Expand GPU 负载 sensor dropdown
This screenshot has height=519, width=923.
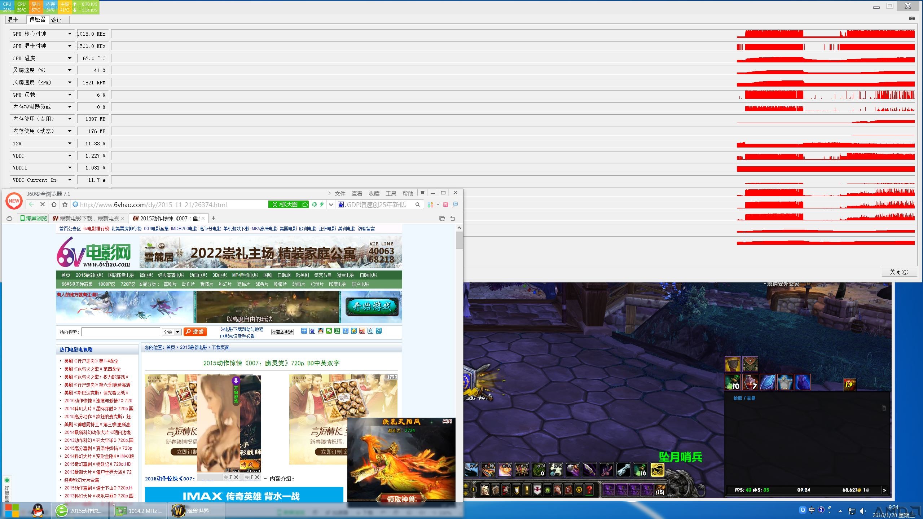[x=70, y=95]
